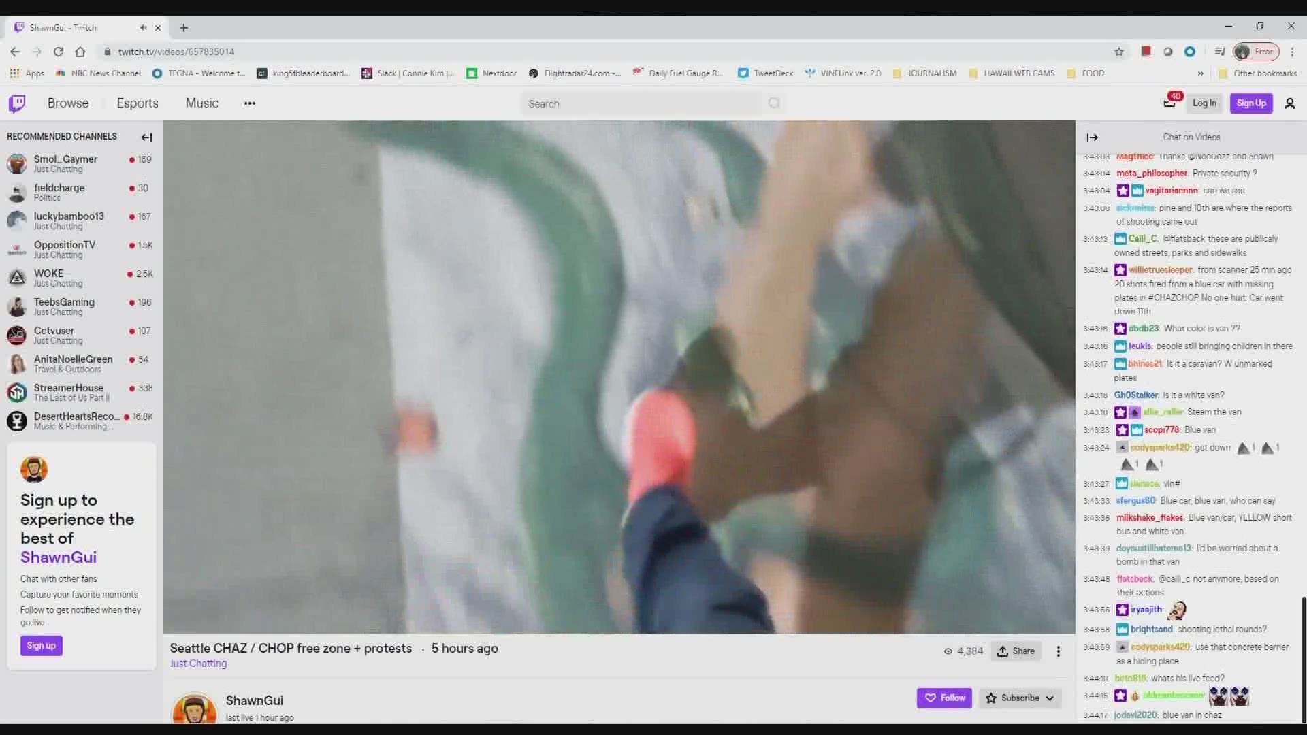Image resolution: width=1307 pixels, height=735 pixels.
Task: Open prime loot crown icon with 40 badge
Action: click(1169, 103)
